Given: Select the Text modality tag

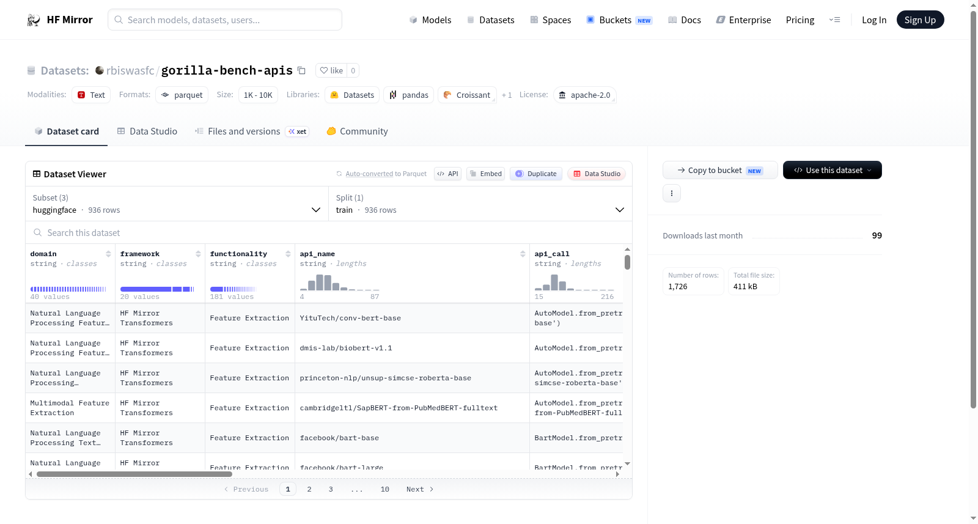Looking at the screenshot, I should (x=91, y=95).
